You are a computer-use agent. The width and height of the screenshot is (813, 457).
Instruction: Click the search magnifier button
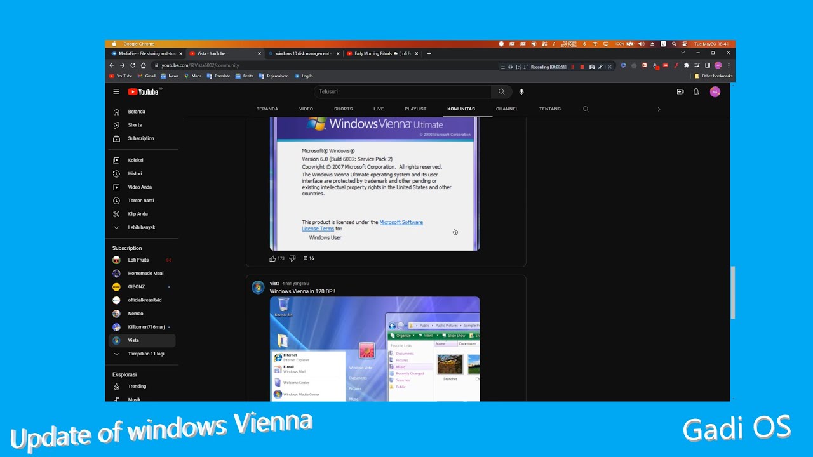coord(501,91)
